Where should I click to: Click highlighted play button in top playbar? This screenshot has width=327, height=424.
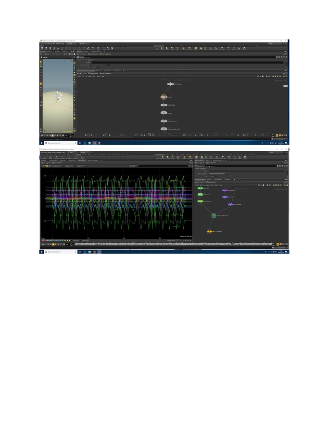[52, 135]
